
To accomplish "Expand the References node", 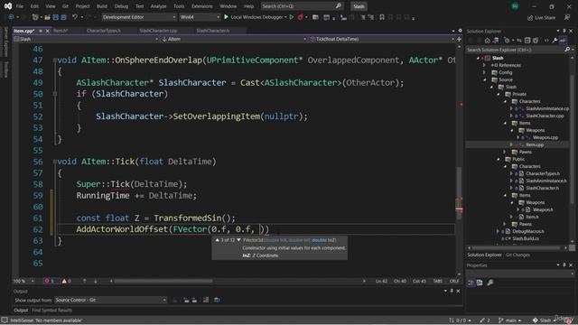I will pyautogui.click(x=485, y=65).
